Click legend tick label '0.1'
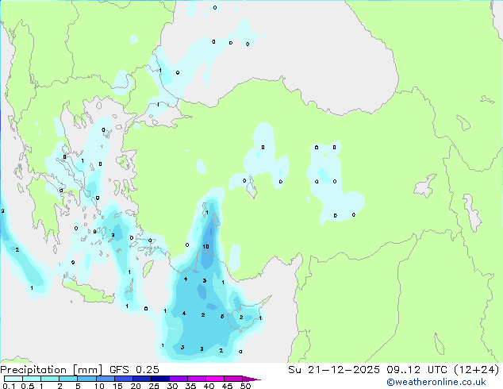 click(x=9, y=386)
